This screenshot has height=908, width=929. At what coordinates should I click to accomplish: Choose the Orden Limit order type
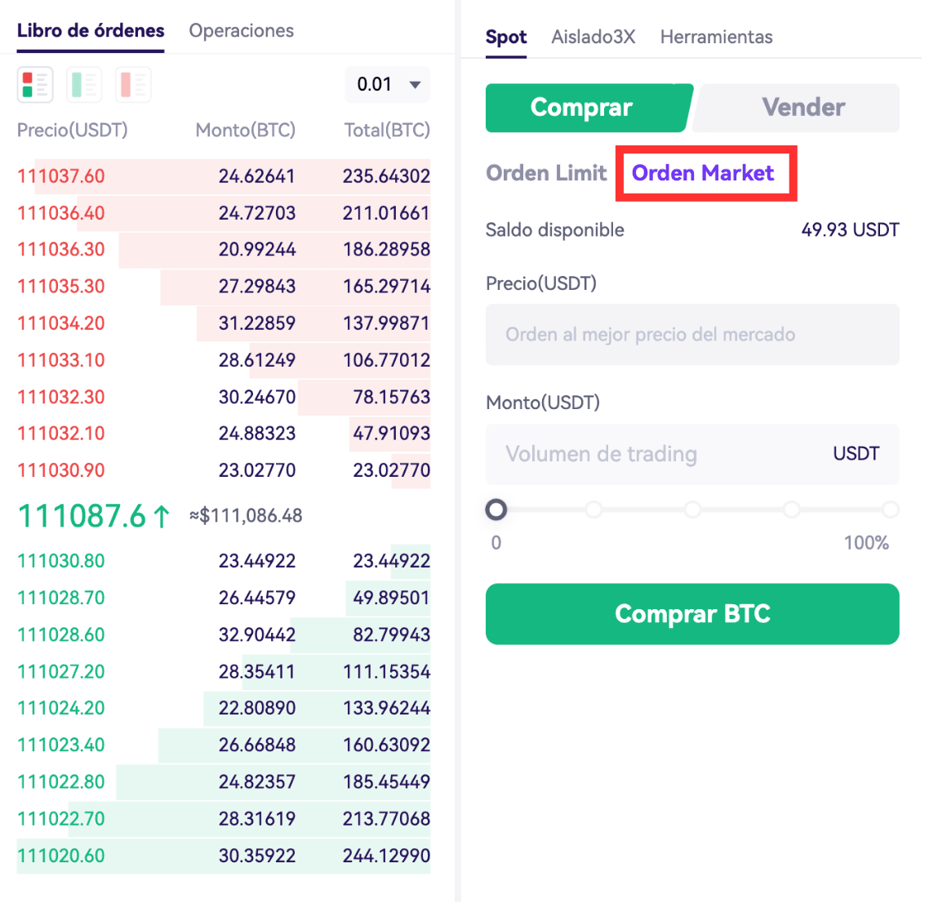coord(546,173)
